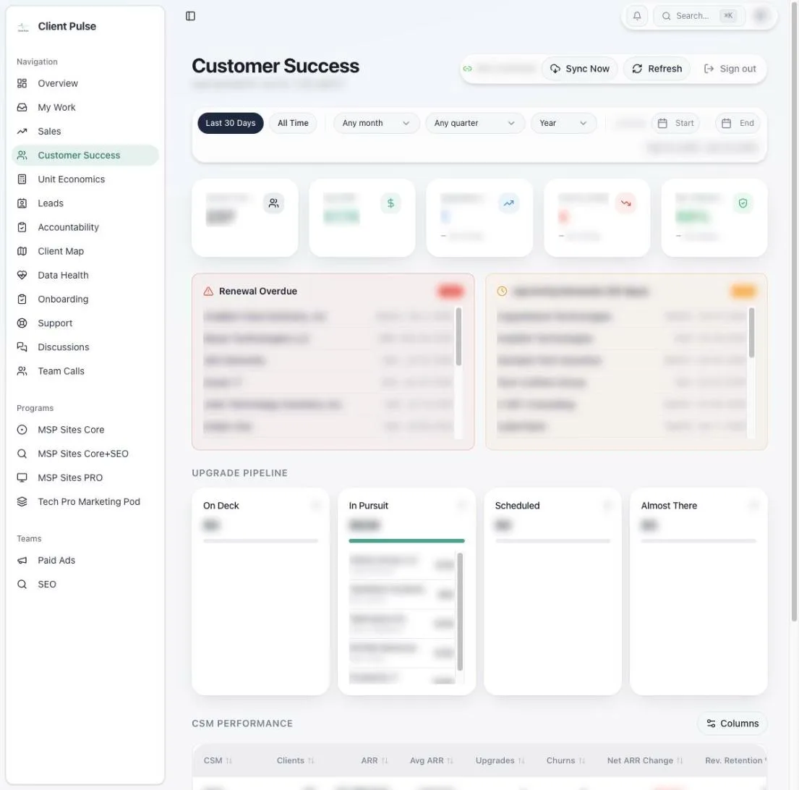The width and height of the screenshot is (799, 790).
Task: Click the Refresh button
Action: pos(657,69)
